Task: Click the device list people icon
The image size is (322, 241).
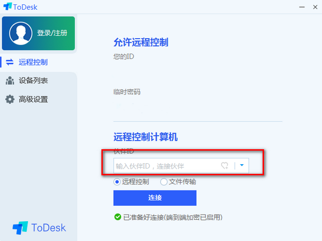Action: pyautogui.click(x=10, y=81)
